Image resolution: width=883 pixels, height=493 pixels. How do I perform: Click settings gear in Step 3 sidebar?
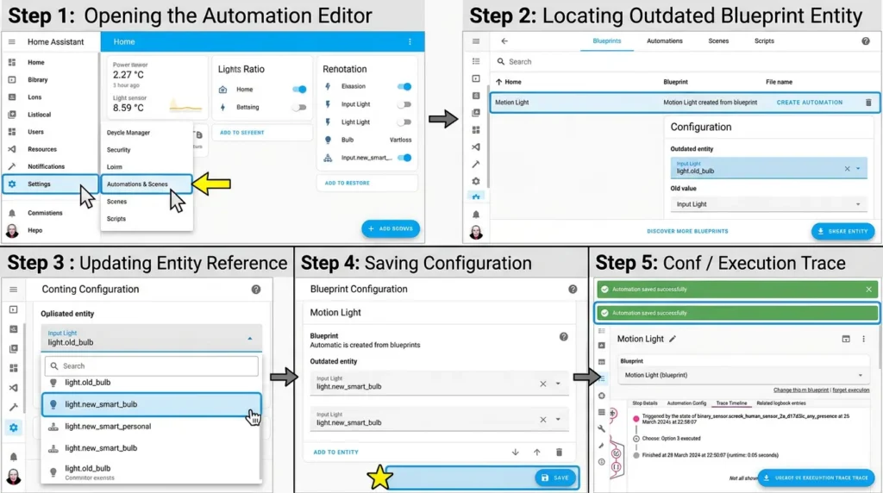tap(14, 427)
